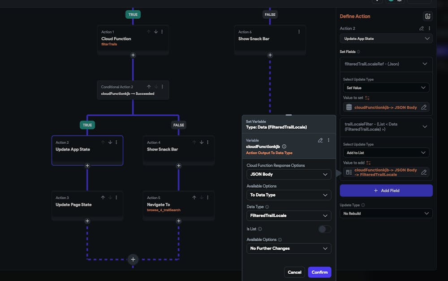The width and height of the screenshot is (448, 281).
Task: Toggle the Is List switch
Action: click(324, 229)
